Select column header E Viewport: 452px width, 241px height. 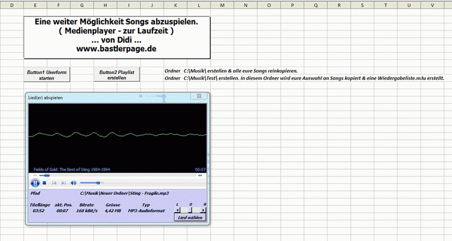pyautogui.click(x=35, y=5)
